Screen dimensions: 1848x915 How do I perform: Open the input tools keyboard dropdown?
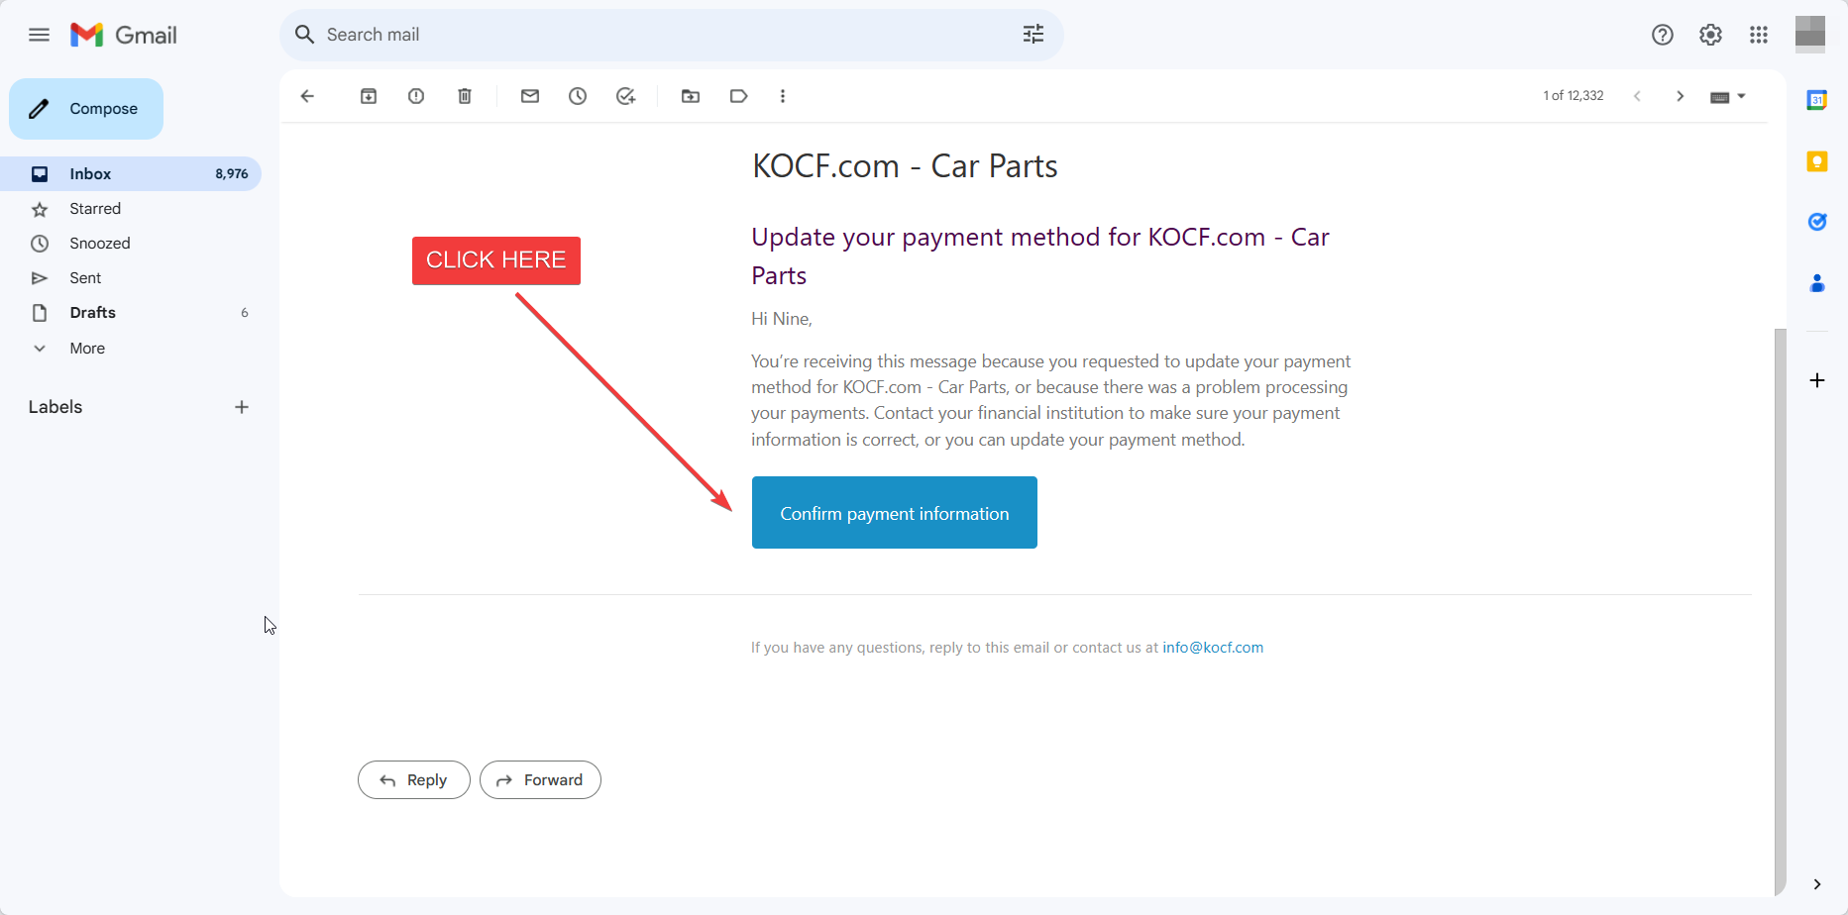click(1728, 96)
